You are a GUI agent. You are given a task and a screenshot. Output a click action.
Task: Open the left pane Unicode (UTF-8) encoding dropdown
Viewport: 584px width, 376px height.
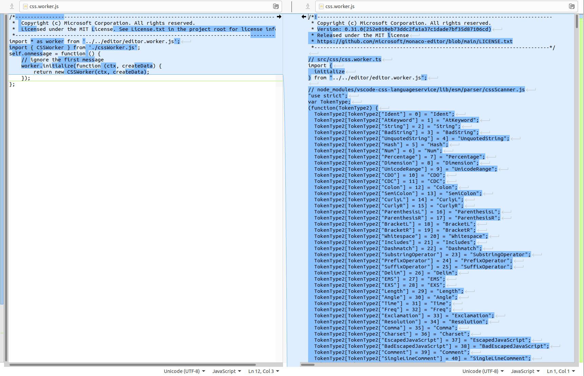184,371
